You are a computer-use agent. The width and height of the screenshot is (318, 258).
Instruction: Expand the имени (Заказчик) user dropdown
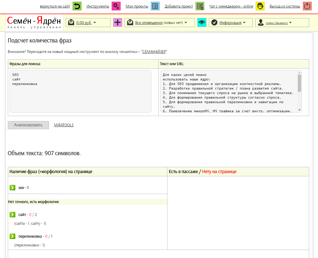(x=290, y=23)
